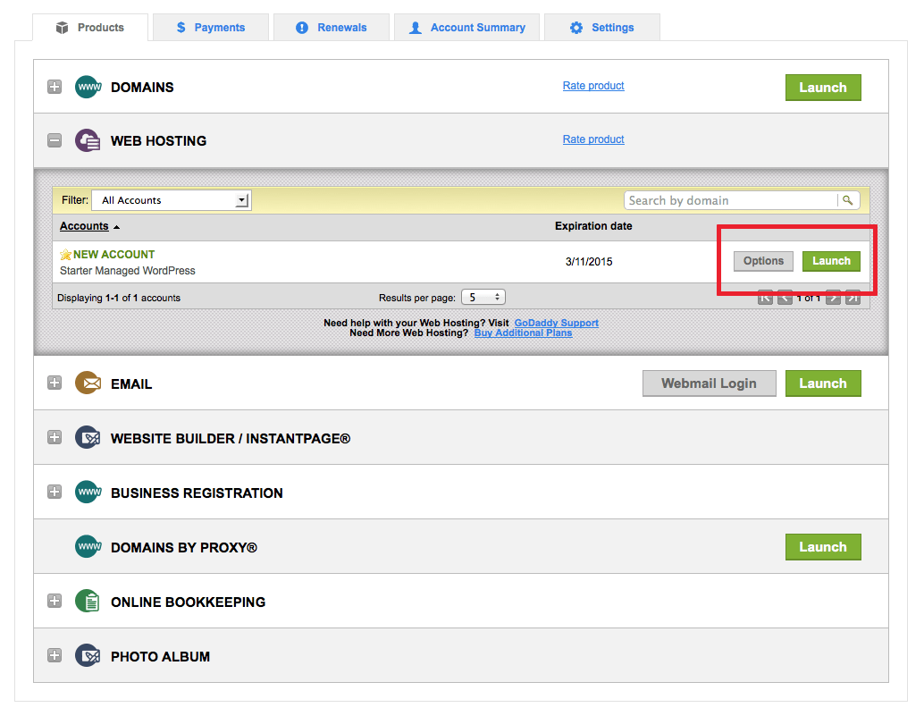
Task: Click the Renewals exclamation icon
Action: (302, 28)
